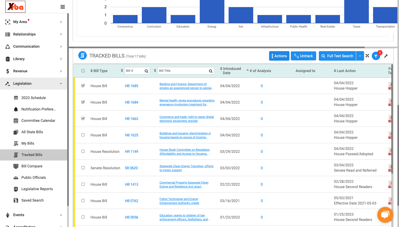Uncheck the HB 1684 row checkbox
This screenshot has width=399, height=227.
[83, 102]
